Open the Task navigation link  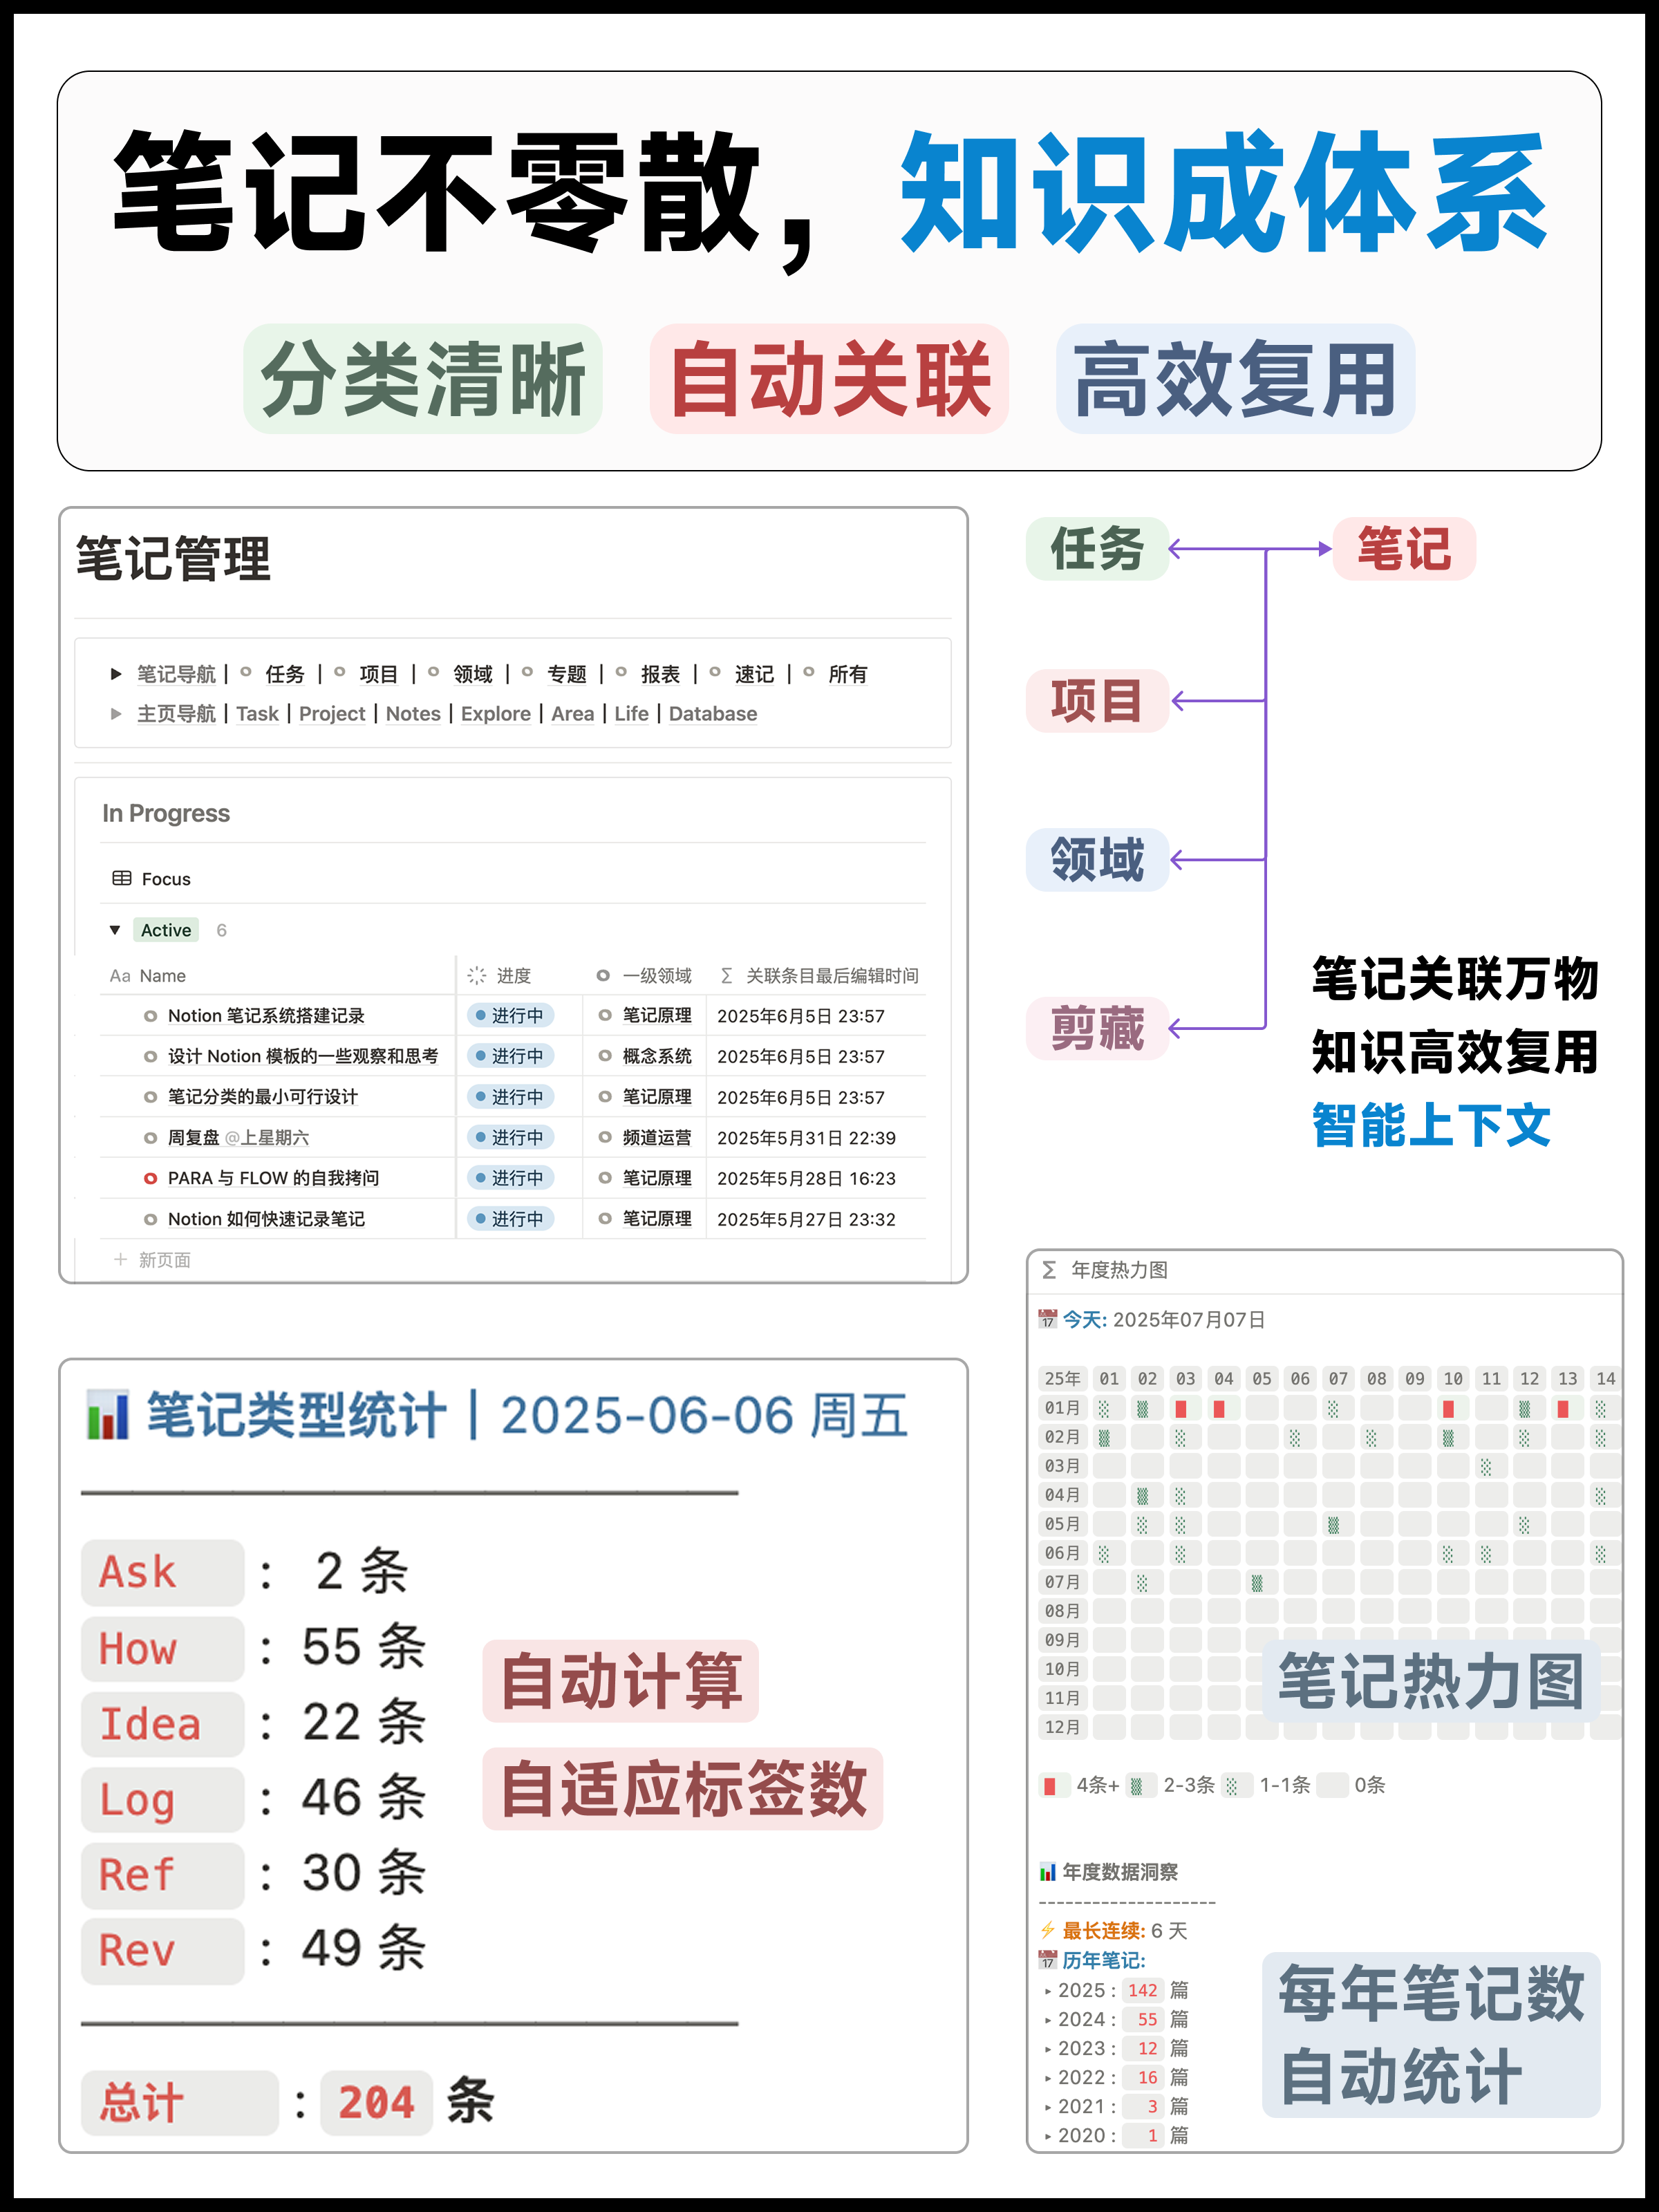click(x=257, y=714)
